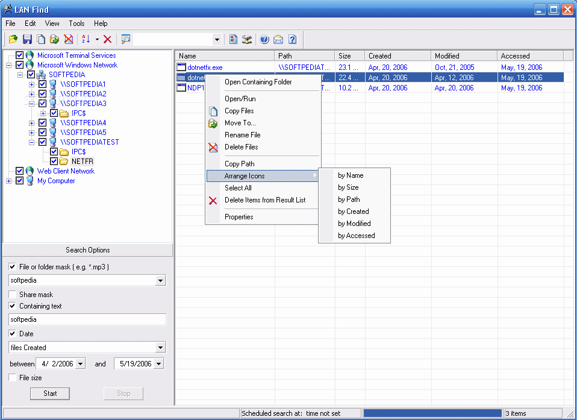The image size is (577, 420).
Task: Expand the \\SOFTPEDIA1 tree node
Action: tap(31, 84)
